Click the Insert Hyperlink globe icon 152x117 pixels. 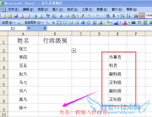tap(108, 16)
